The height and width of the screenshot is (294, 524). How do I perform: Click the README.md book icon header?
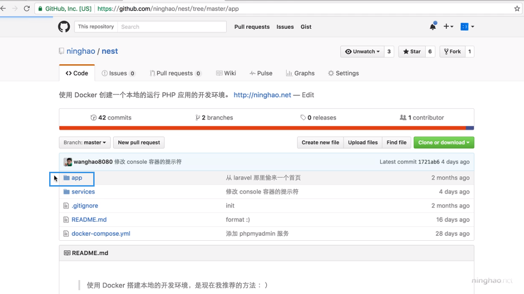click(x=67, y=253)
